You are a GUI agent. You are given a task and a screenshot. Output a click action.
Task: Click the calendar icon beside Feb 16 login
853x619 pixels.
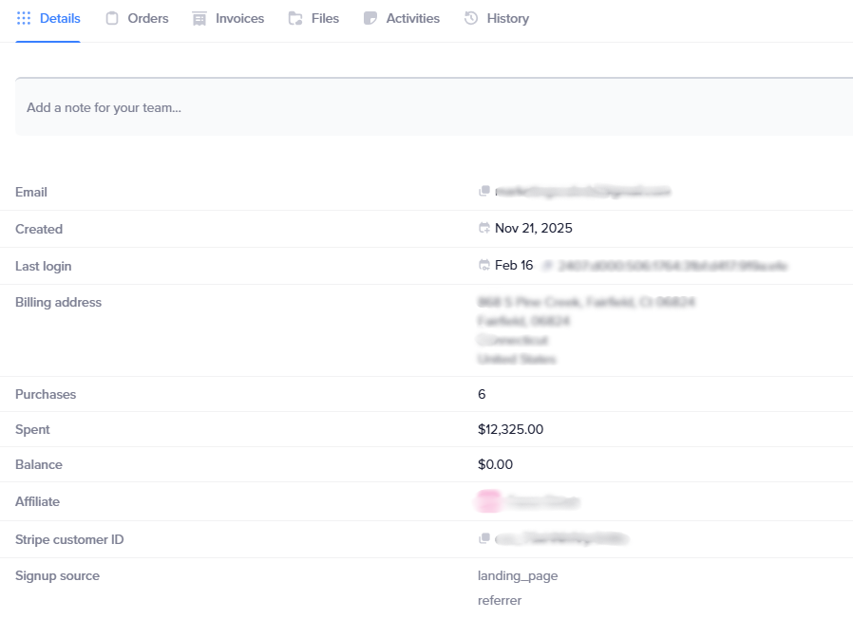[484, 266]
